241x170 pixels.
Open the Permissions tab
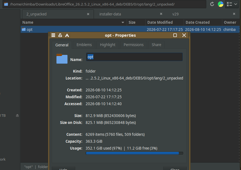(x=134, y=45)
